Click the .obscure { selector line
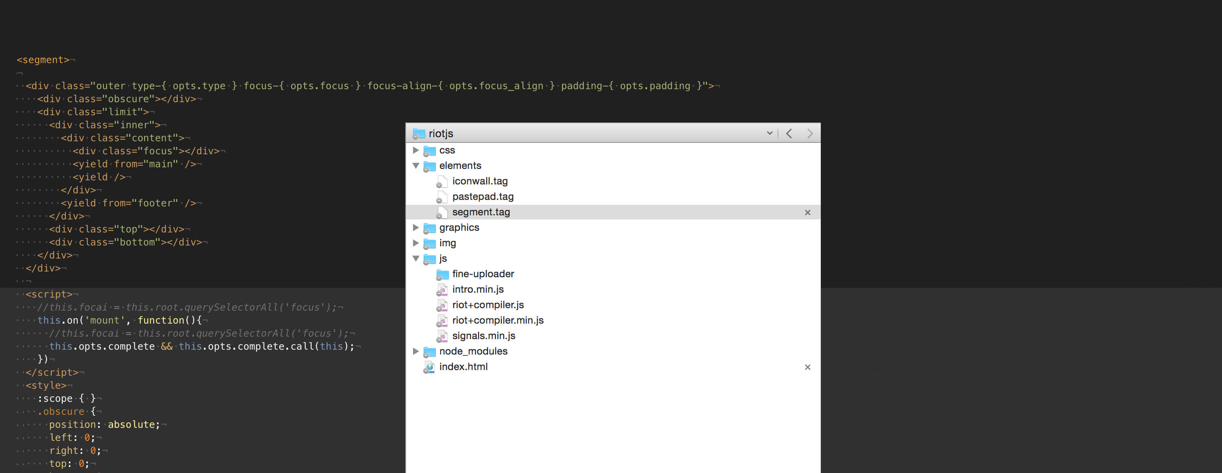Viewport: 1222px width, 473px height. (66, 412)
